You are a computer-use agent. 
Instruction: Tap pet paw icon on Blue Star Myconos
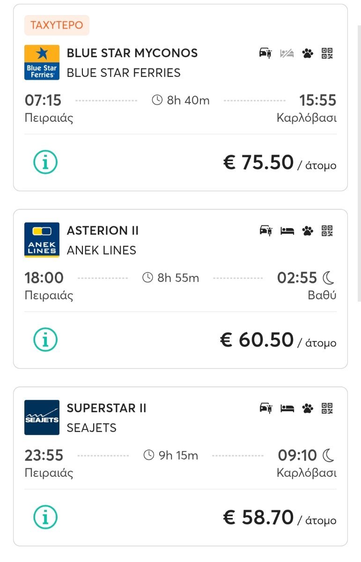(x=308, y=53)
